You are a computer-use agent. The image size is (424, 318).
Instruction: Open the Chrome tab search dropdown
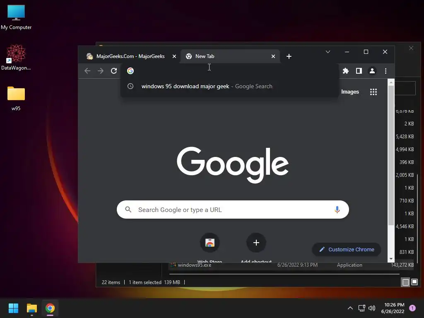pos(328,52)
